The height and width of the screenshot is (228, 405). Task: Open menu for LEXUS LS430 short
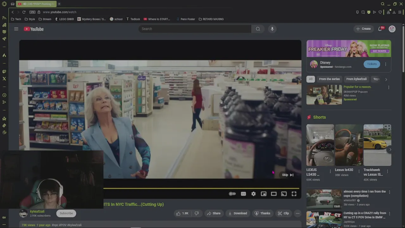(330, 171)
